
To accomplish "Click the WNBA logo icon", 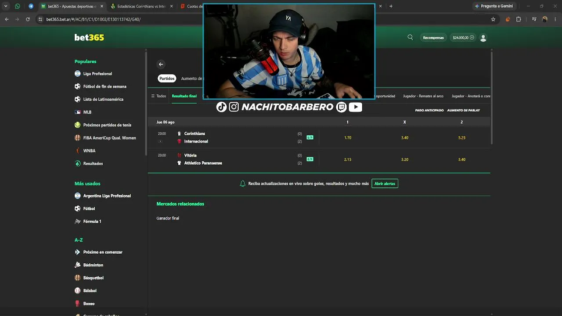I will point(78,151).
